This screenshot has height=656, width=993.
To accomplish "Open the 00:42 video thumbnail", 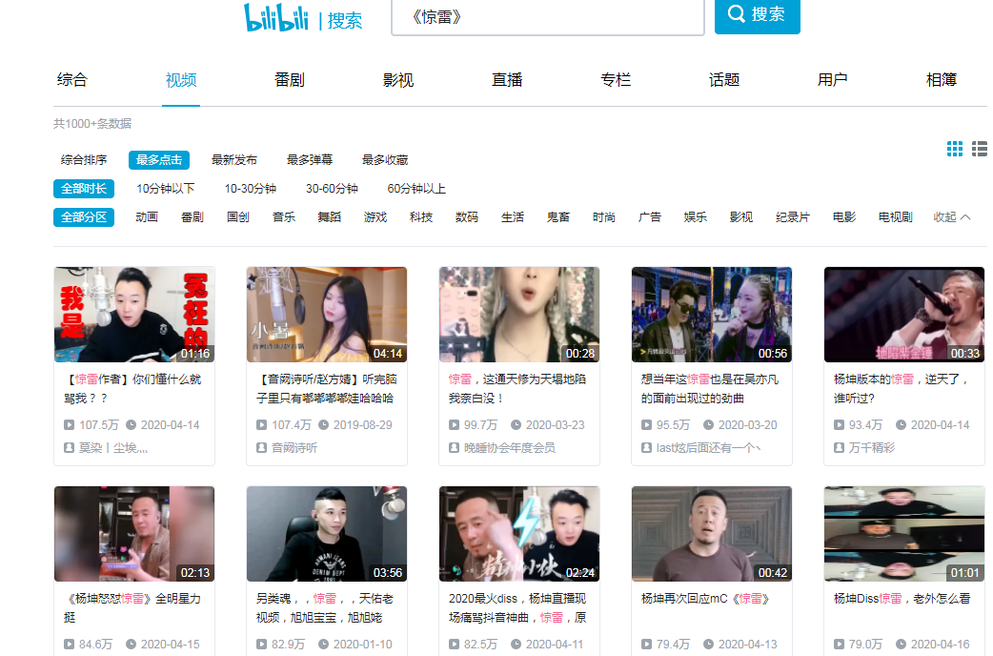I will [712, 534].
